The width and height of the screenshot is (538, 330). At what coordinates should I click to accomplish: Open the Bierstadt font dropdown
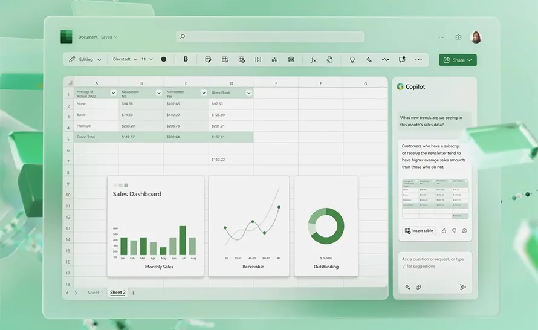(125, 59)
